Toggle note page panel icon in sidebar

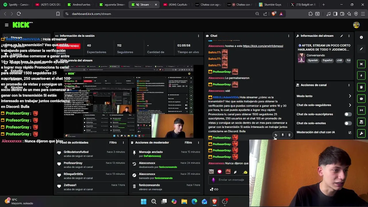(361, 87)
